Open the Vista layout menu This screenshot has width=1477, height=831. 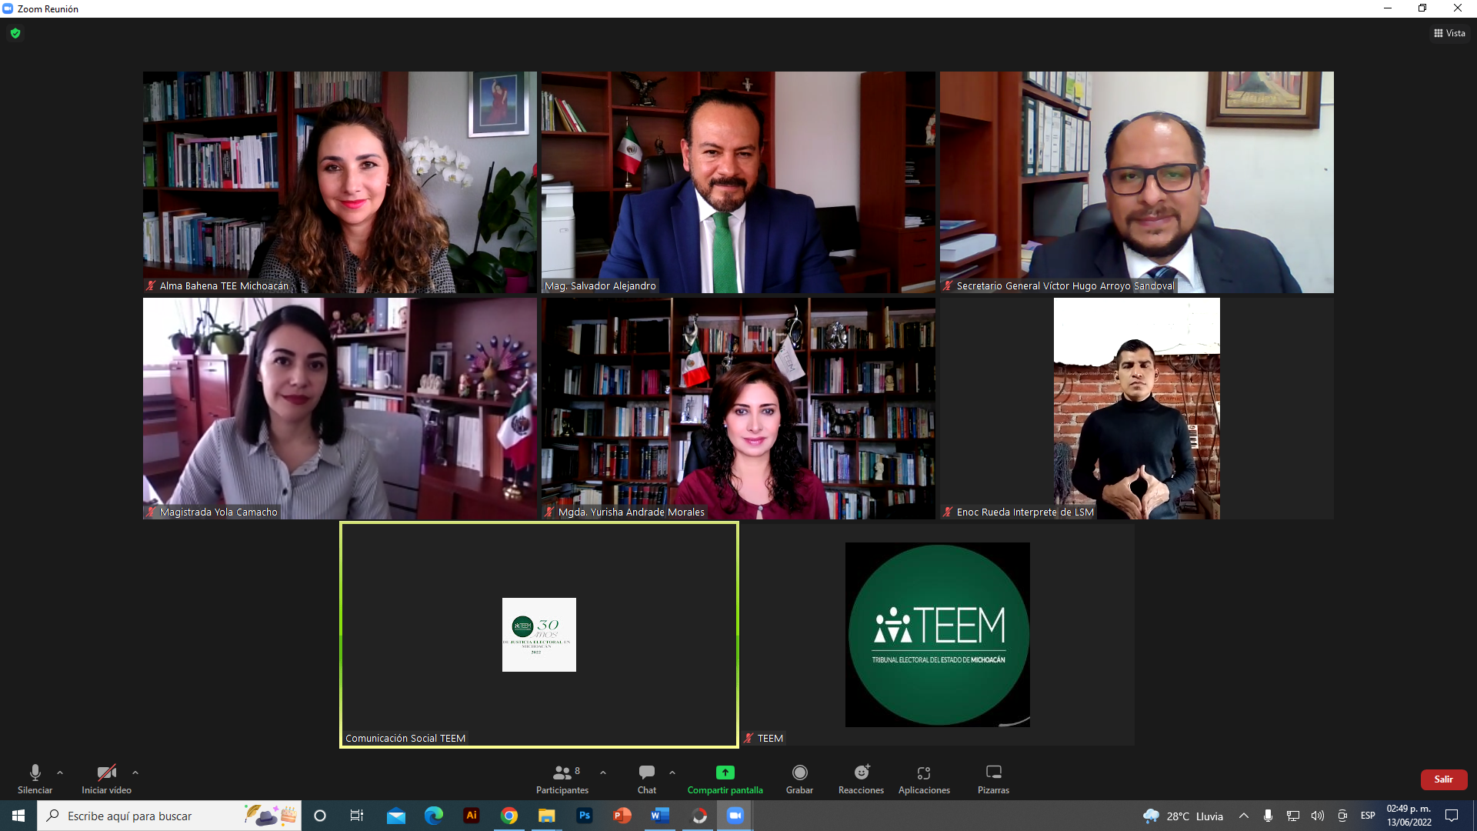pyautogui.click(x=1449, y=33)
